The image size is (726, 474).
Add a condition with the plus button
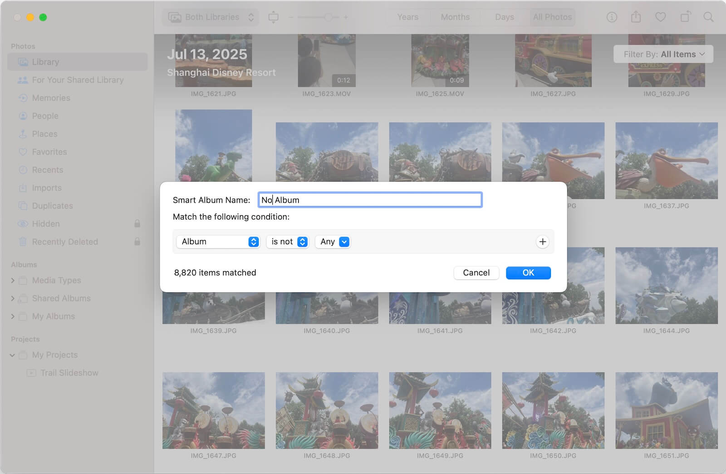coord(542,242)
